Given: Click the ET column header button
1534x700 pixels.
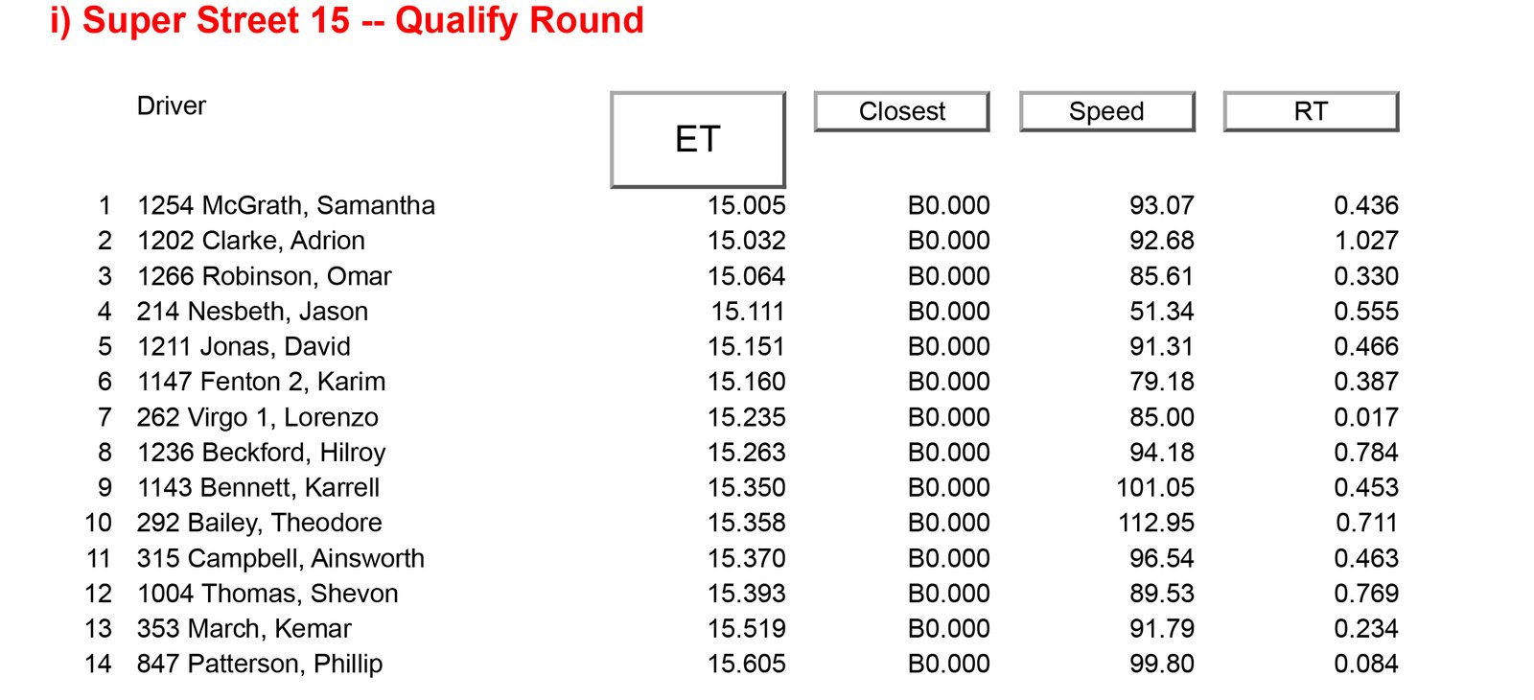Looking at the screenshot, I should [698, 139].
